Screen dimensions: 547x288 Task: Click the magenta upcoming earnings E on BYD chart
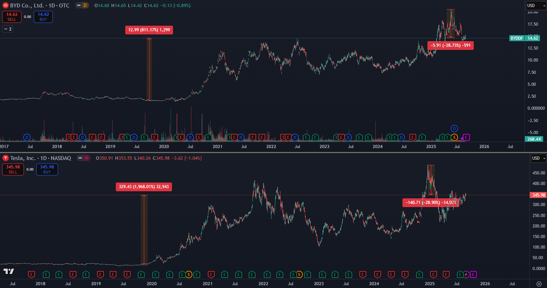coord(466,137)
